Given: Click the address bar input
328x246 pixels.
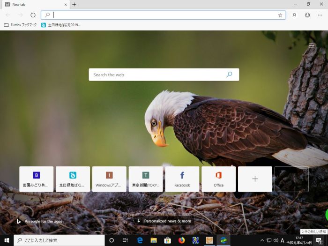Looking at the screenshot, I should 164,15.
